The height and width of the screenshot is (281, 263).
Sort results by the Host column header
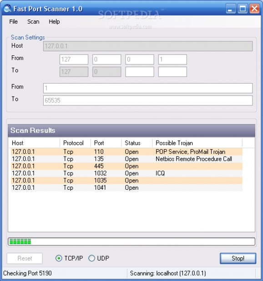pos(34,143)
